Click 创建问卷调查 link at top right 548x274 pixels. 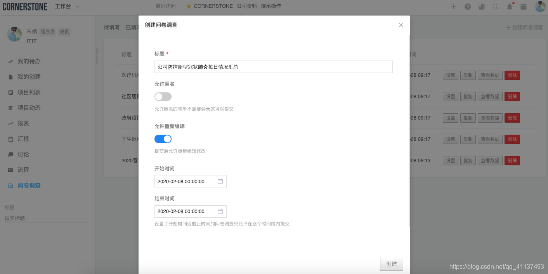tap(524, 28)
